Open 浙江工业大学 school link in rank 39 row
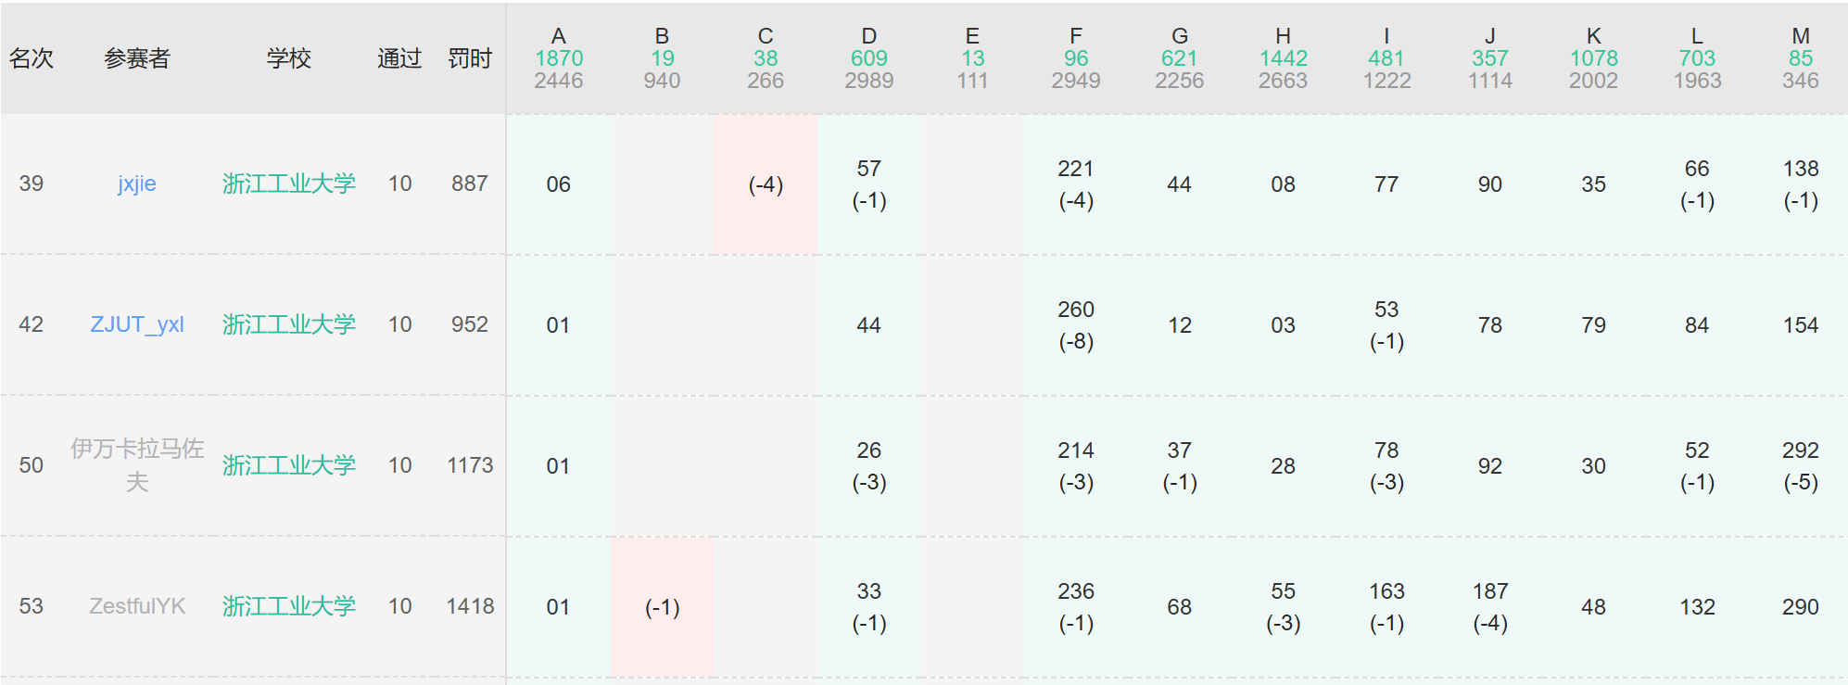Screen dimensions: 1848x685 coord(288,184)
